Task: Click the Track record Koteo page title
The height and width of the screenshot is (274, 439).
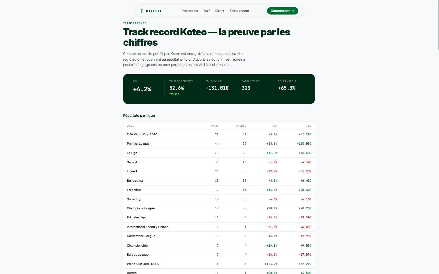Action: click(x=206, y=37)
